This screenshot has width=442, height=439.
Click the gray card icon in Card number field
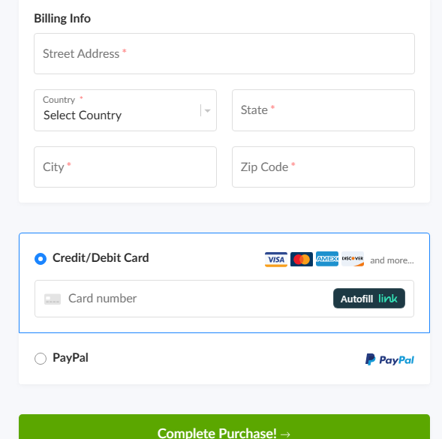(x=53, y=299)
